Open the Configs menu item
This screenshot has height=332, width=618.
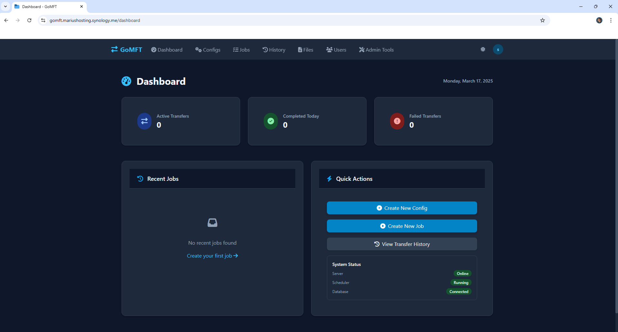click(208, 50)
